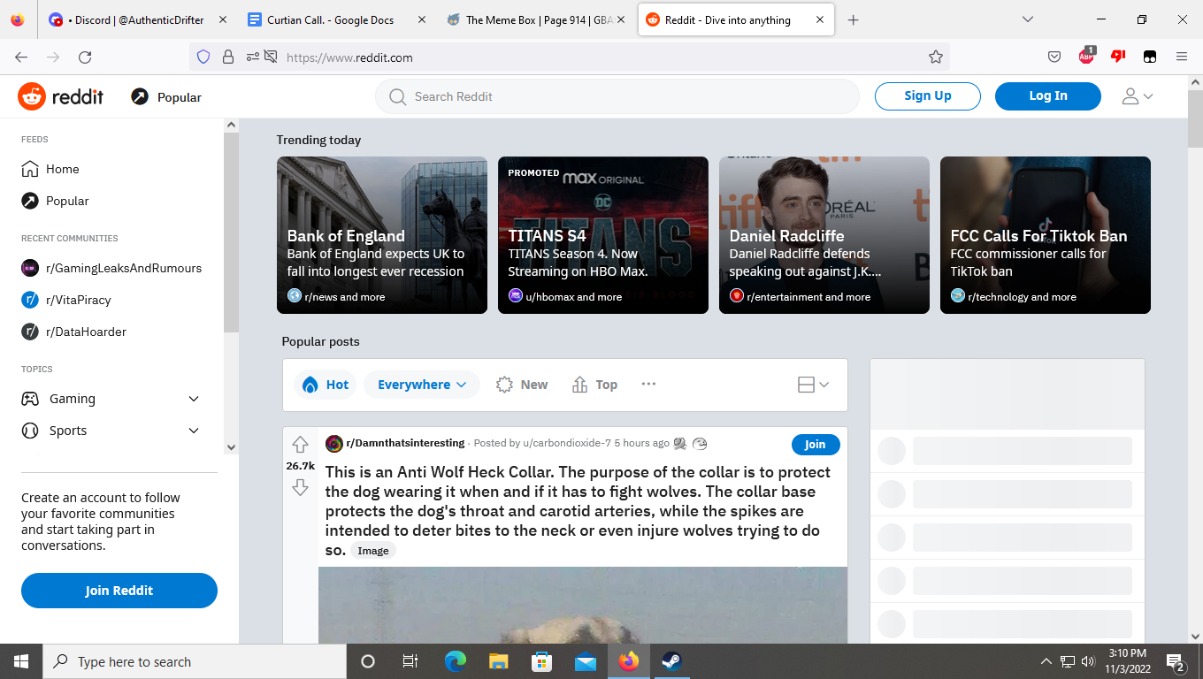Click the site padlock security icon
Image resolution: width=1203 pixels, height=679 pixels.
tap(228, 57)
